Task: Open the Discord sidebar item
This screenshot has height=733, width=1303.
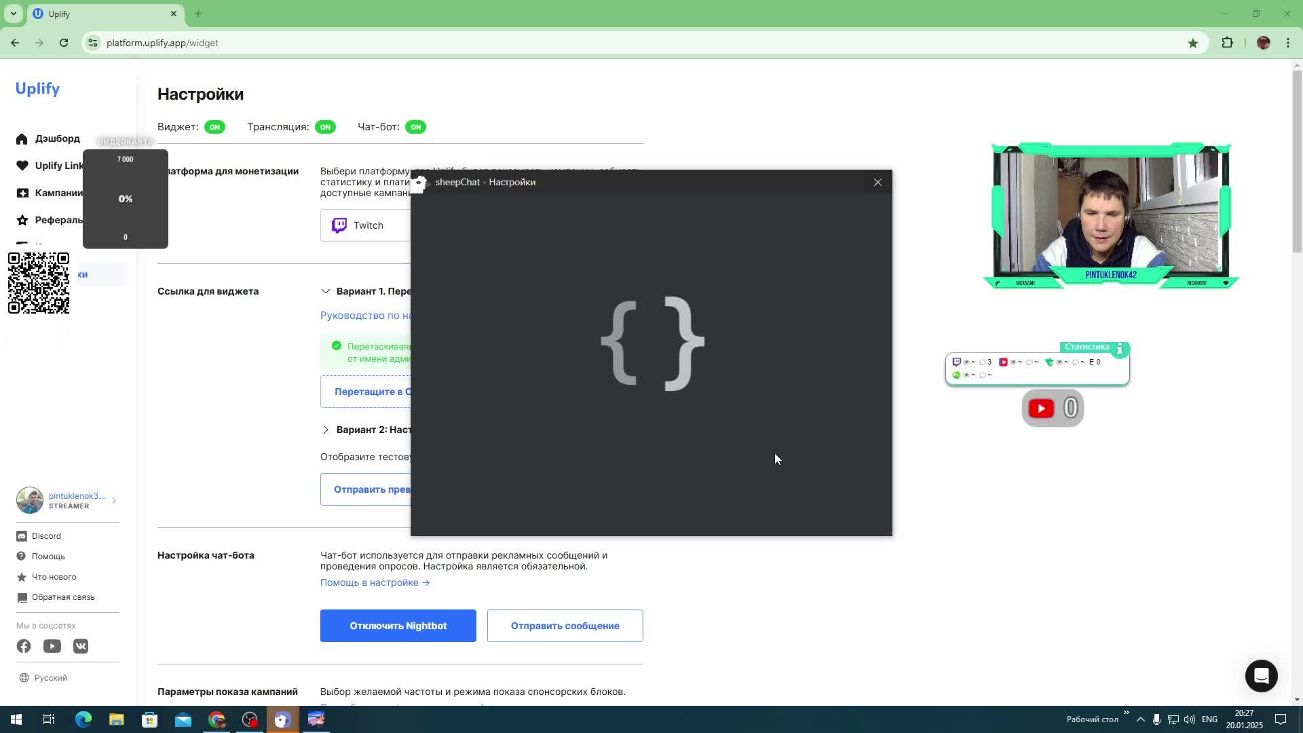Action: (45, 536)
